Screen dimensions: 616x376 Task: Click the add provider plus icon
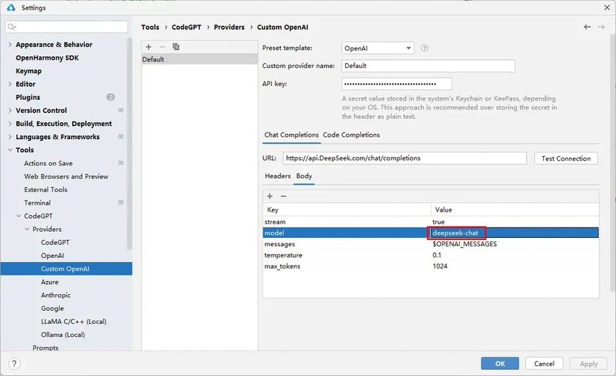tap(148, 46)
